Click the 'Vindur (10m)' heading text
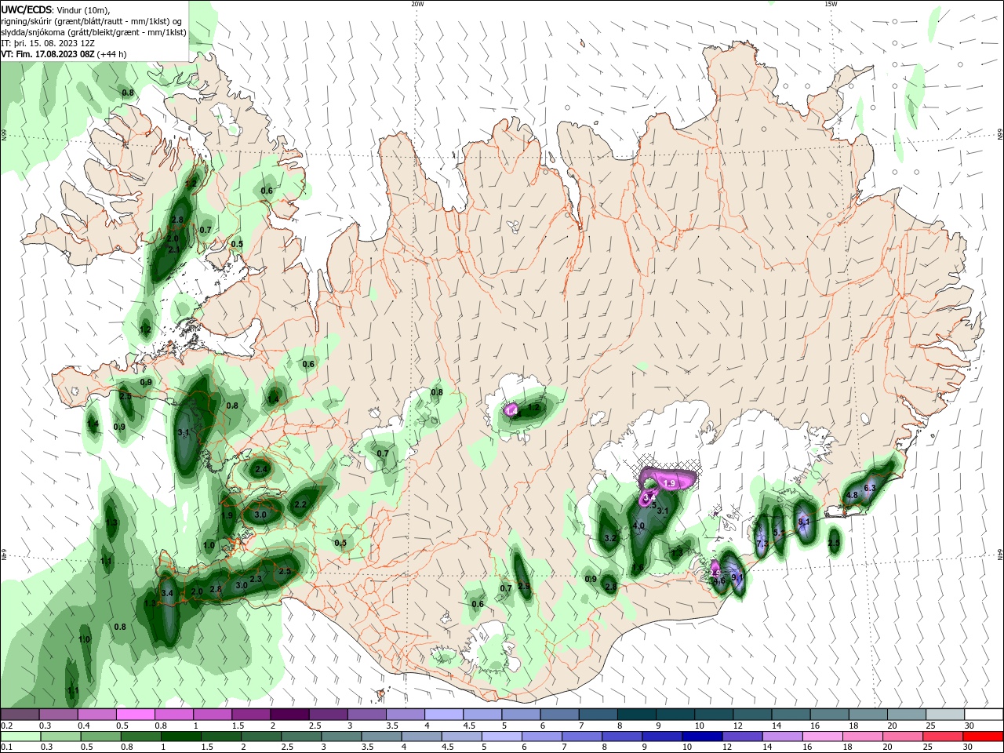The height and width of the screenshot is (753, 1004). (x=82, y=9)
